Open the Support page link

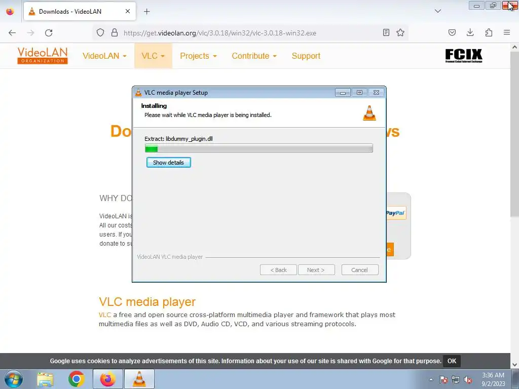pos(306,56)
